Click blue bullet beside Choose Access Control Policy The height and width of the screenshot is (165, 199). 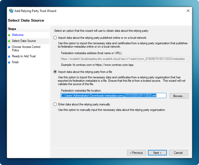pos(9,47)
